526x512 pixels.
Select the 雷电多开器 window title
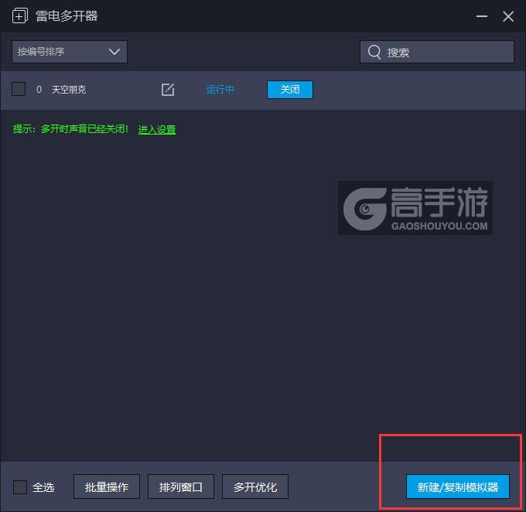point(67,16)
